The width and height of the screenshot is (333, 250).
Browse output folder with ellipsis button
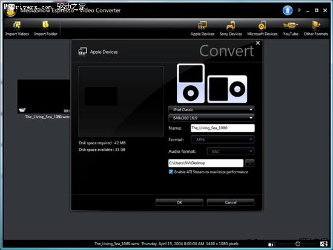click(249, 163)
